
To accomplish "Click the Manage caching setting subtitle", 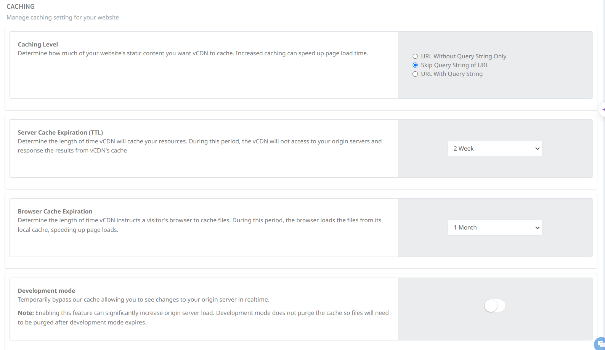I will tap(63, 18).
